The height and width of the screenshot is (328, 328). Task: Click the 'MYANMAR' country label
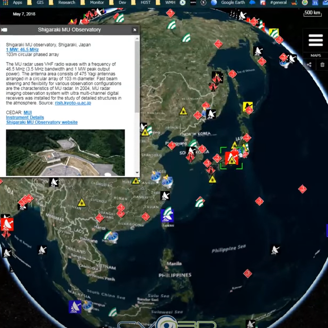(x=55, y=218)
